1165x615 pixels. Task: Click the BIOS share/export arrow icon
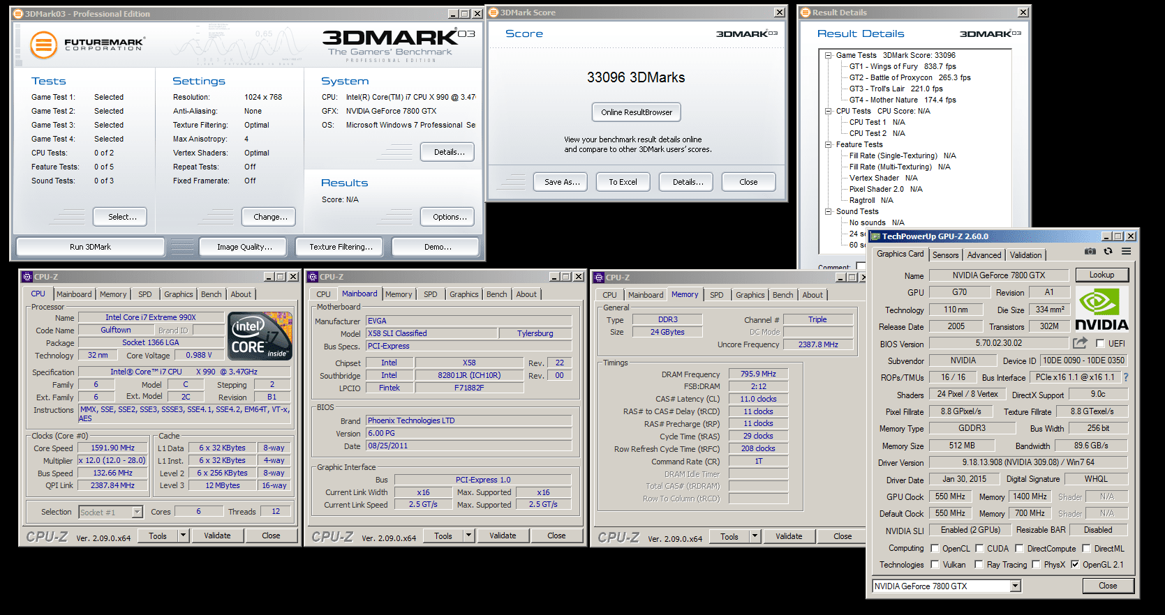coord(1081,343)
